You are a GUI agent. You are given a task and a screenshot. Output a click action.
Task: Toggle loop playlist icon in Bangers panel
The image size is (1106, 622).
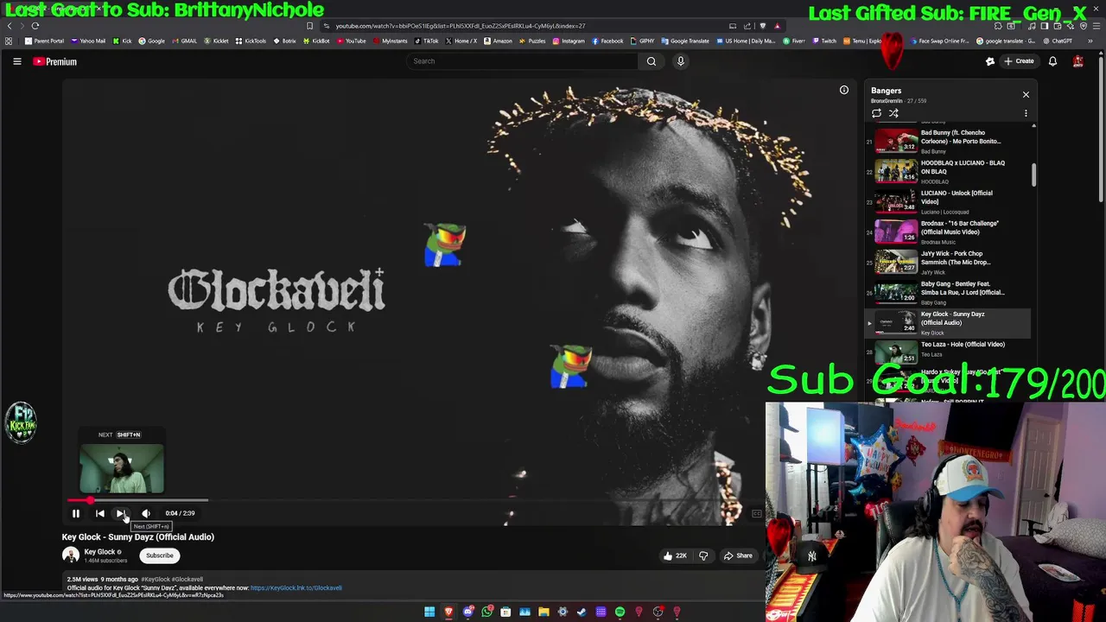[x=876, y=113]
